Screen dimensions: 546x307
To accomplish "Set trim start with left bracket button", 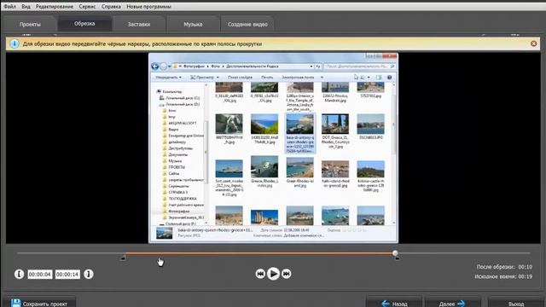I will click(x=19, y=275).
